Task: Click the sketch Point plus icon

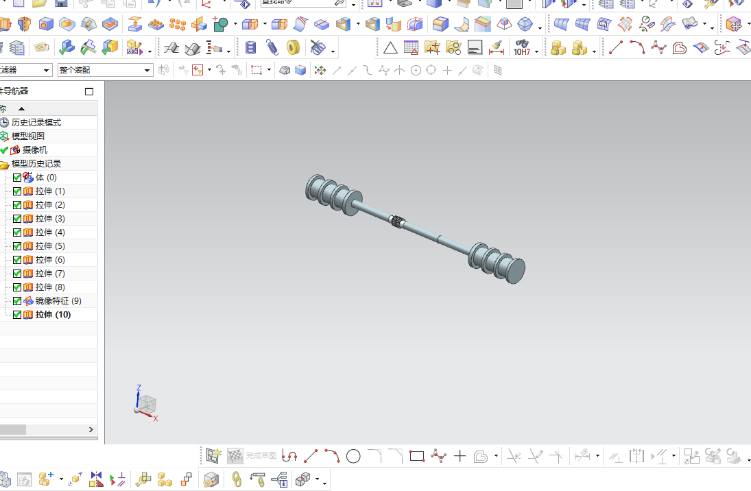Action: click(x=460, y=456)
